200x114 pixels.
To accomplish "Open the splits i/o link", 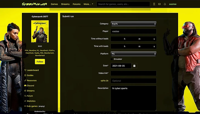I will click(104, 81).
